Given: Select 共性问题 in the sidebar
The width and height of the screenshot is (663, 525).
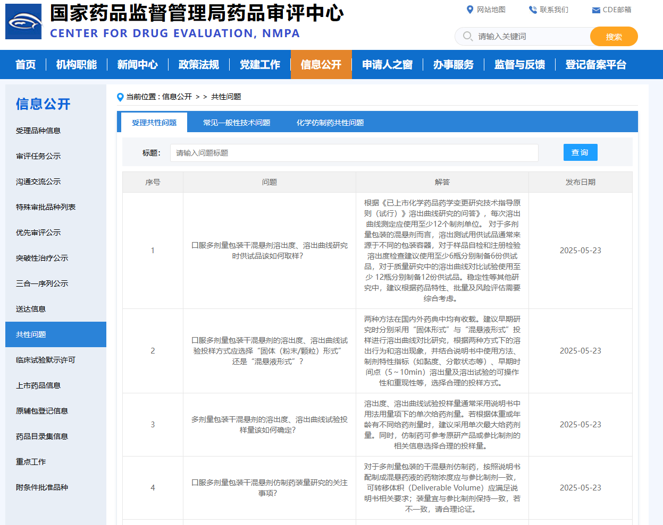Looking at the screenshot, I should tap(56, 334).
